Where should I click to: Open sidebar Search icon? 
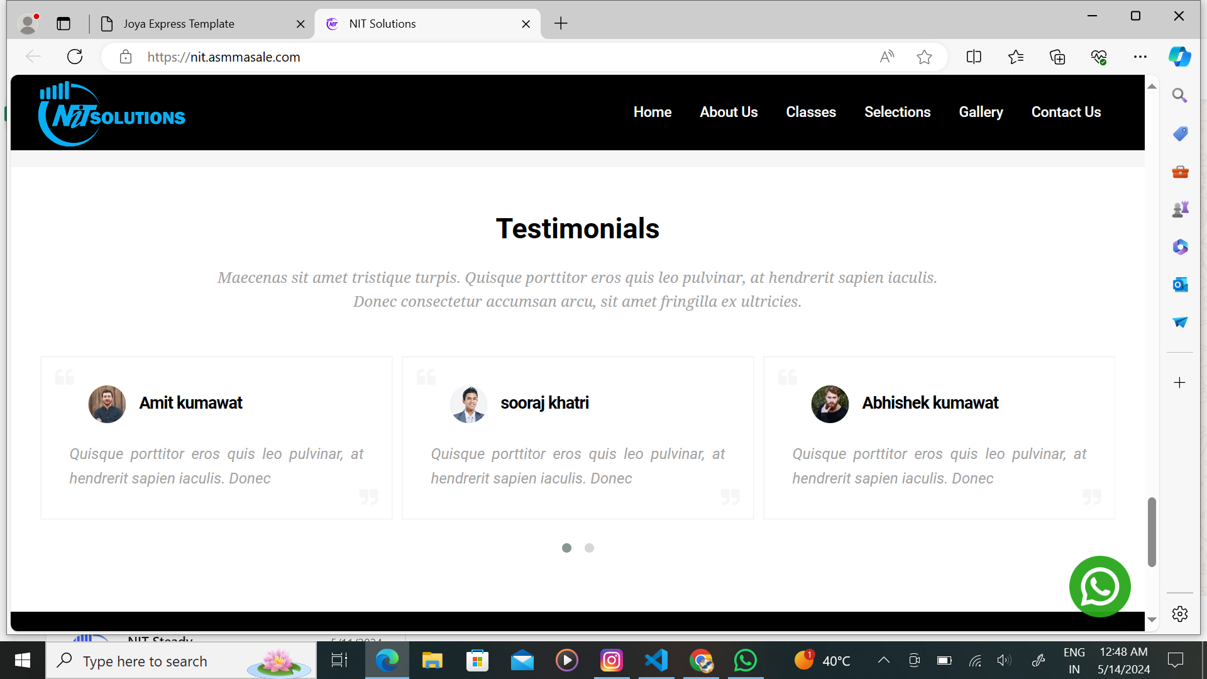pos(1180,96)
